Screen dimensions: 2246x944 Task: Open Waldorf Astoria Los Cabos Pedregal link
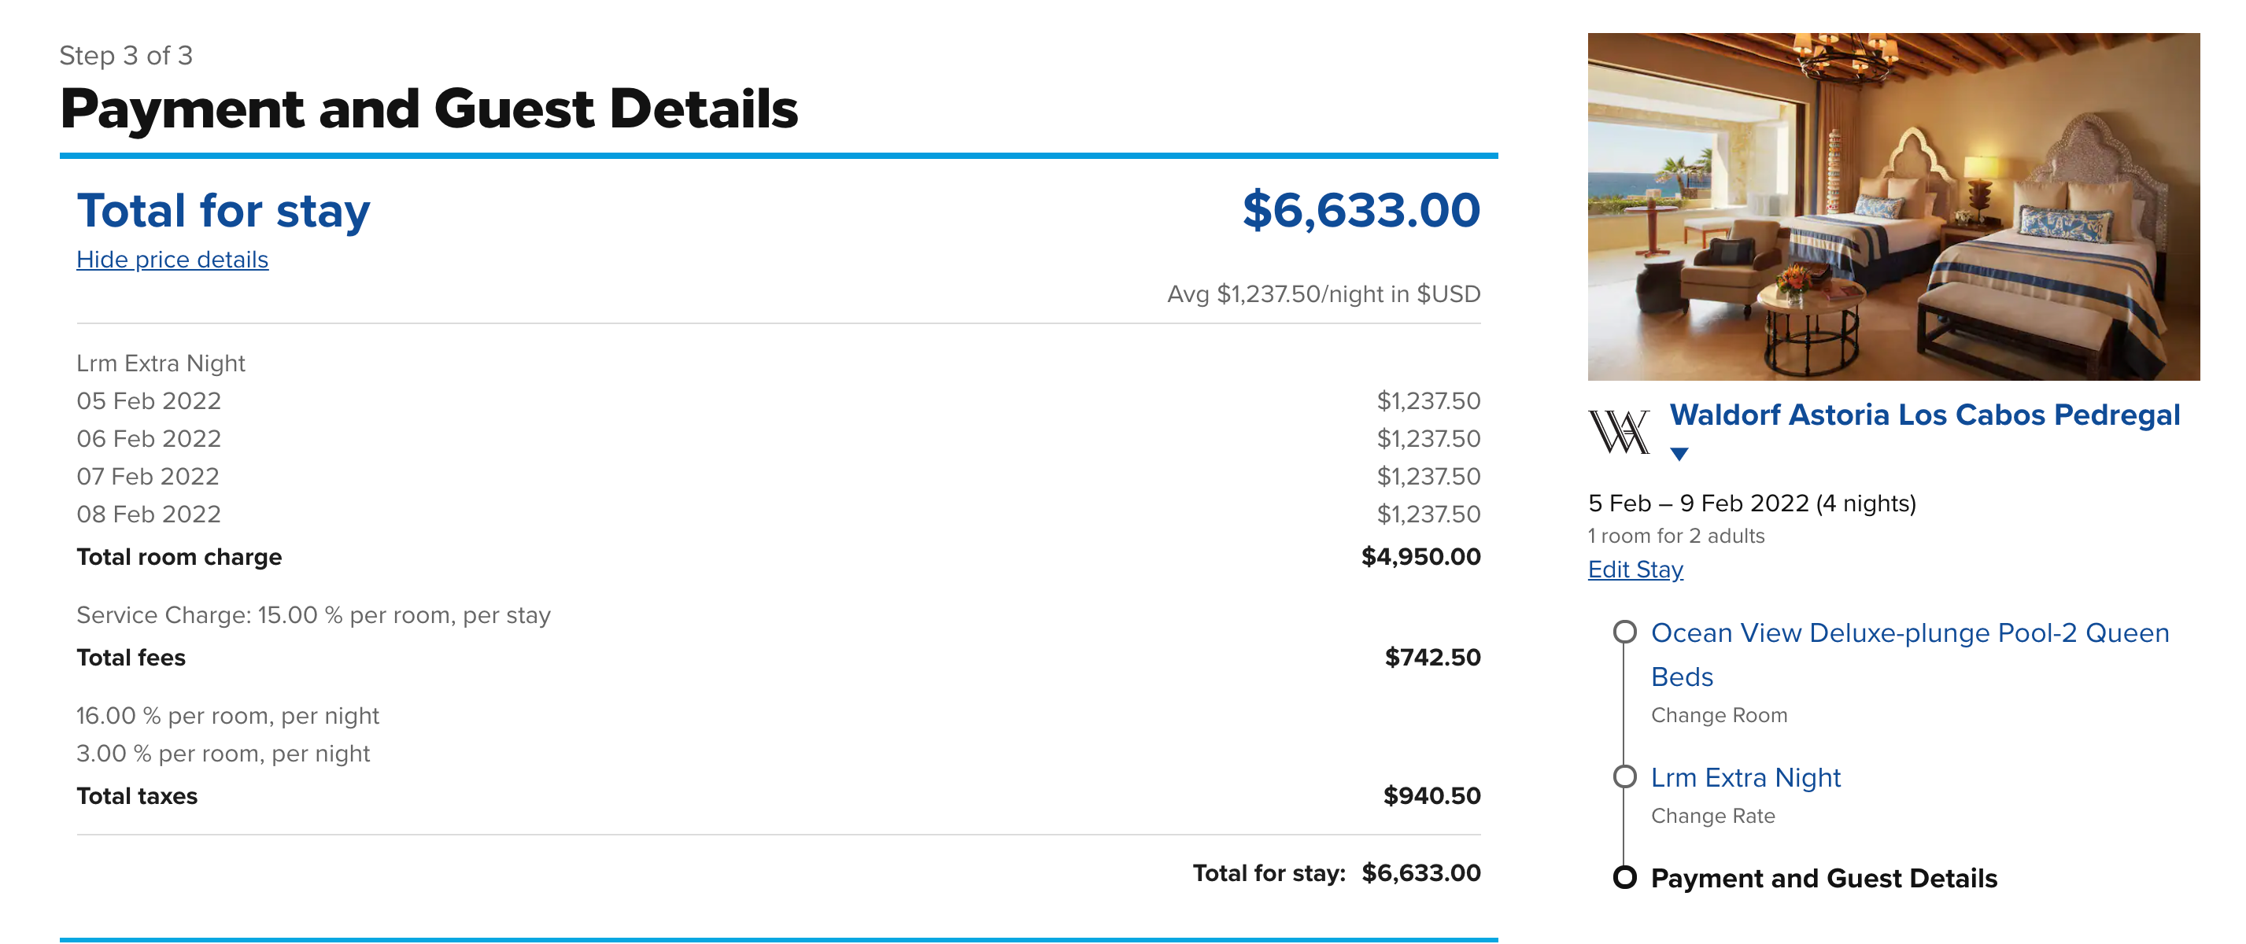click(1924, 415)
